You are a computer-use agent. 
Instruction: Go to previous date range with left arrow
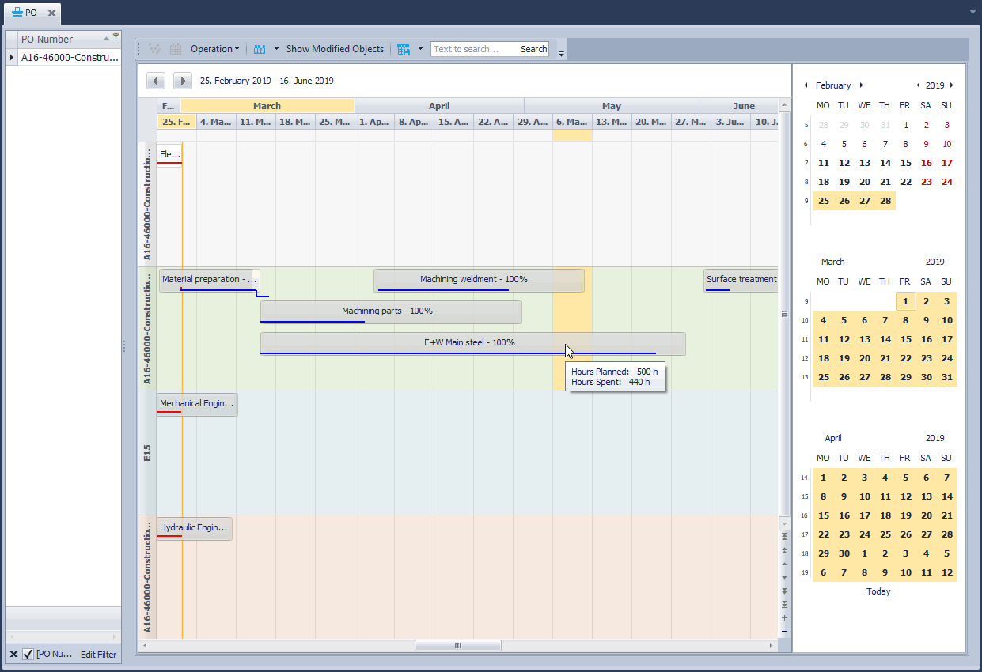pos(156,81)
